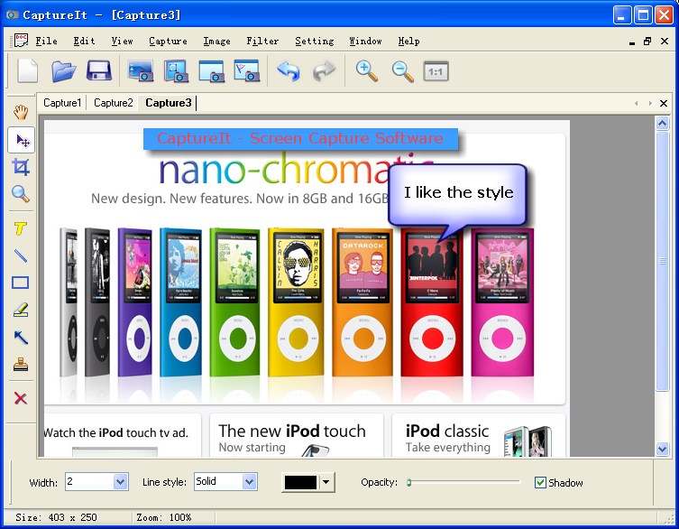This screenshot has width=679, height=529.
Task: Select the Highlighter pen tool
Action: [21, 310]
